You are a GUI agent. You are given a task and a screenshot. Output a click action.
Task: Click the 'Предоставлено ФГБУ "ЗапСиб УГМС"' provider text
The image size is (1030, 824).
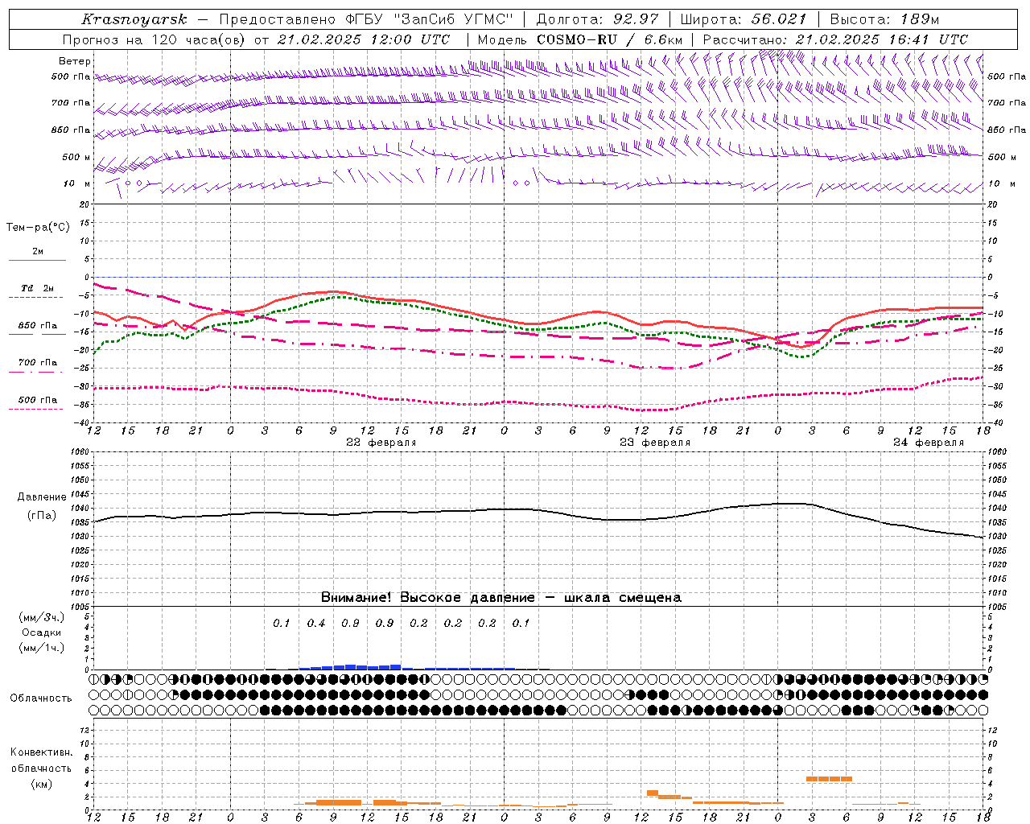coord(367,19)
